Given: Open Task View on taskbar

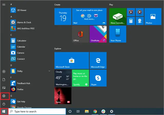Looking at the screenshot, I should tap(78, 111).
